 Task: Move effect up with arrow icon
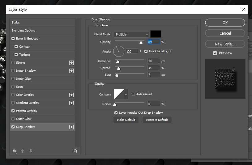pos(22,151)
